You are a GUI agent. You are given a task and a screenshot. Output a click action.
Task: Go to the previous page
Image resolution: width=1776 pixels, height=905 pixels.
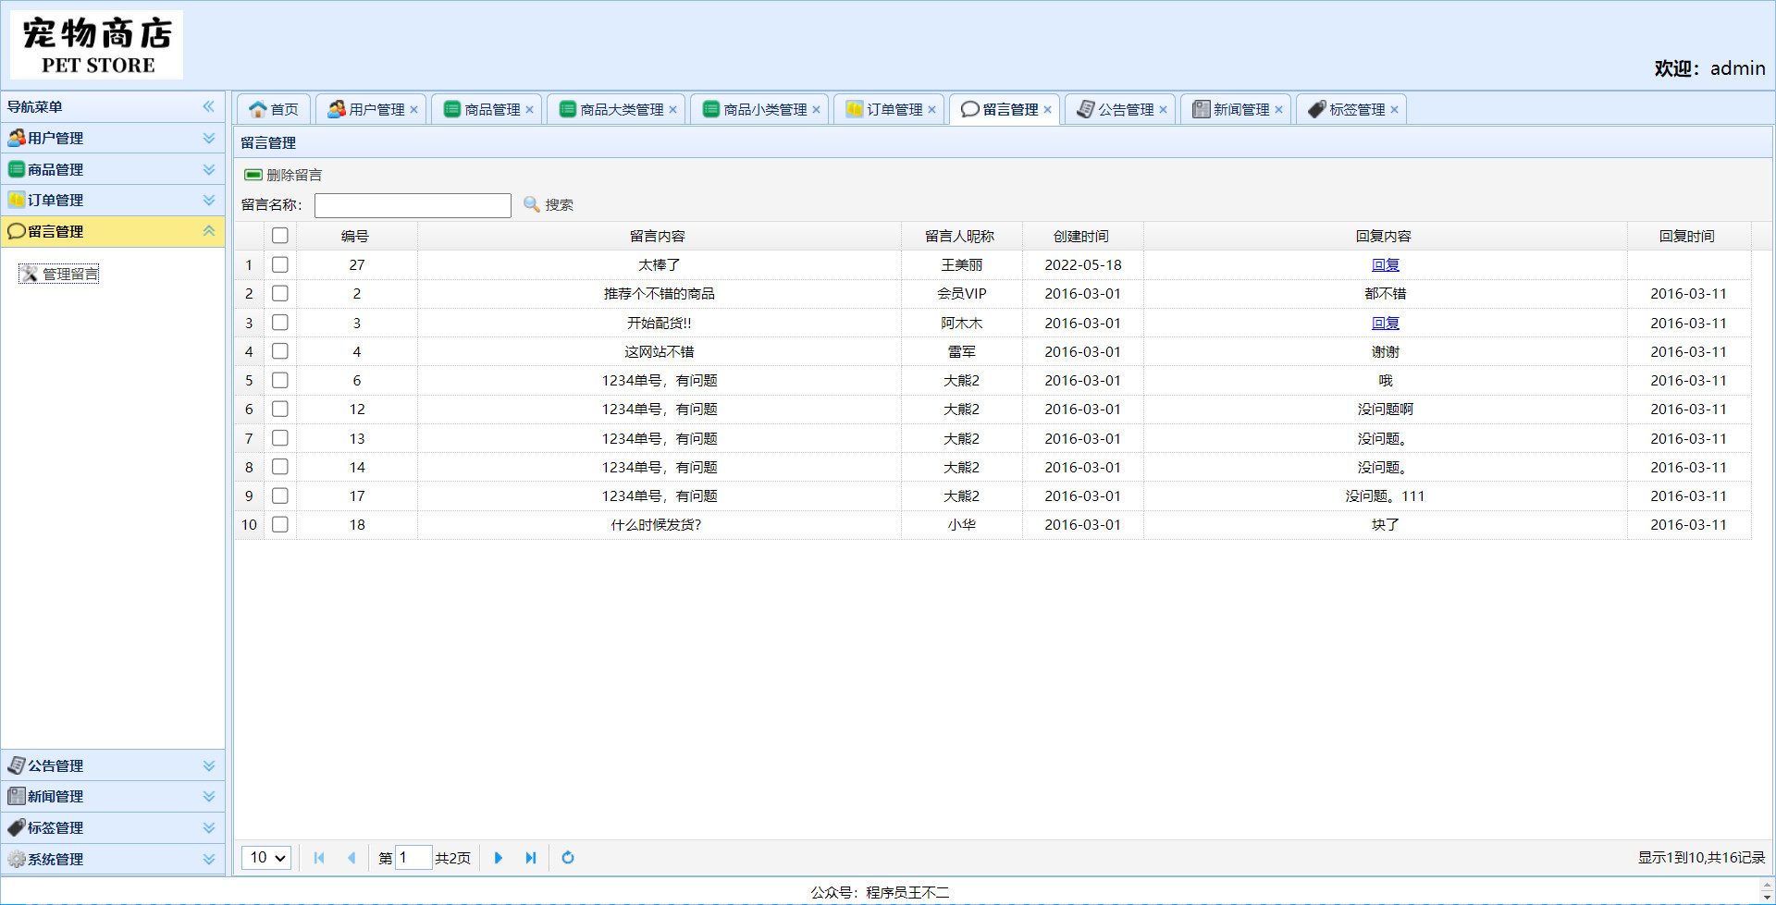351,858
